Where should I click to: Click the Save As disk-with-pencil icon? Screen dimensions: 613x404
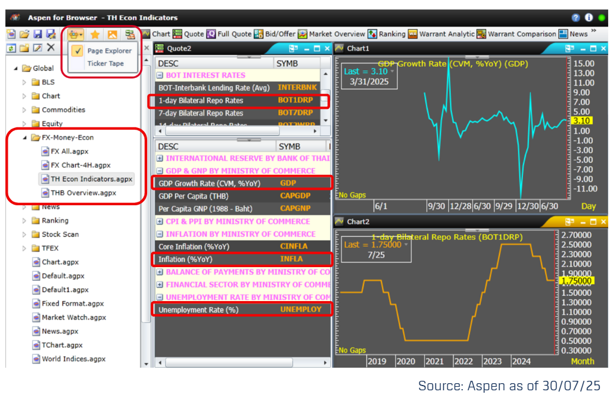tap(51, 35)
